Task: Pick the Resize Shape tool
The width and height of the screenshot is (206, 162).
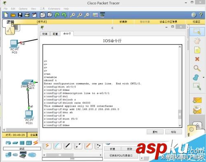Action: click(197, 86)
